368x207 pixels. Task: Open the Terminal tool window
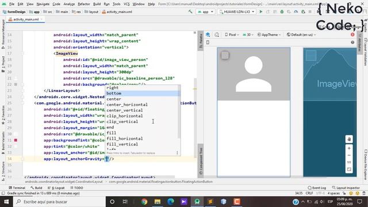click(x=17, y=188)
